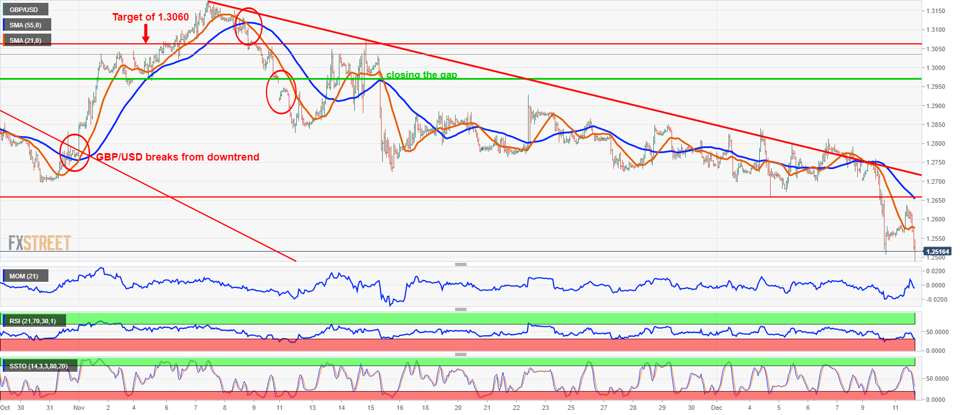
Task: Click the current price tag 1.25164
Action: (938, 252)
